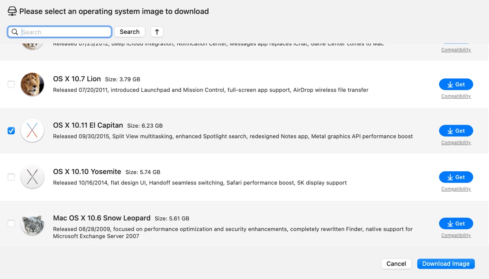The image size is (489, 279).
Task: View Compatibility info for Snow Leopard
Action: (x=456, y=235)
